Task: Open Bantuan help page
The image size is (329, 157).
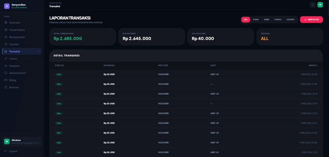Action: 22,87
